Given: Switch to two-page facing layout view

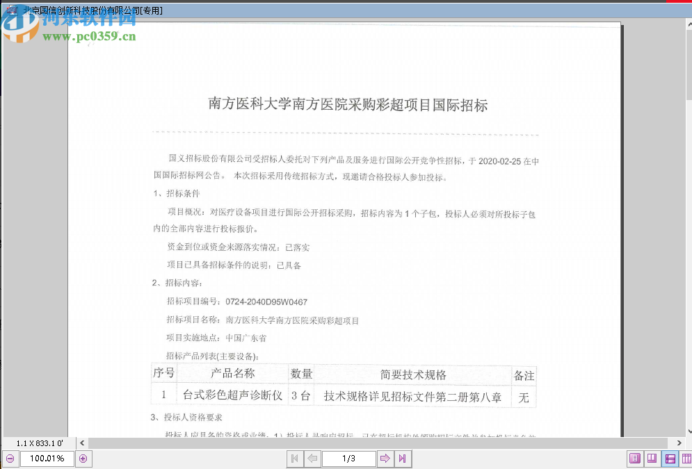Looking at the screenshot, I should click(x=652, y=459).
